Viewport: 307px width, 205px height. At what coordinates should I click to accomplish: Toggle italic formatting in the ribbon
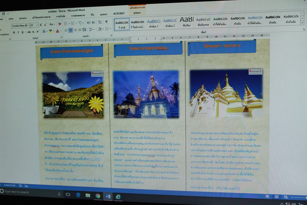point(18,32)
